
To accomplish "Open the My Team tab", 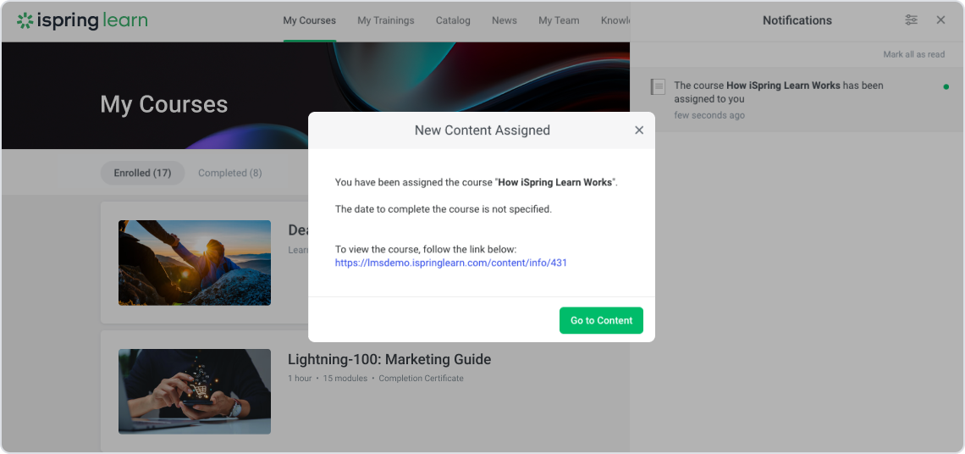I will tap(559, 20).
